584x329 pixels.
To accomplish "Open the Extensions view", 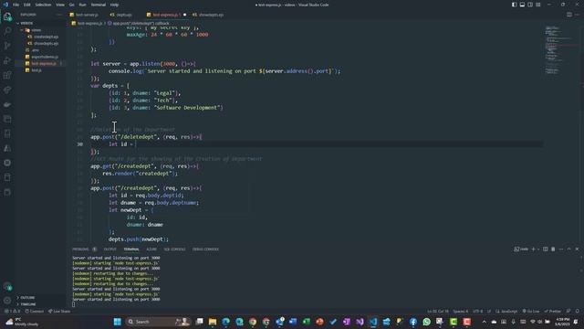I will point(7,75).
